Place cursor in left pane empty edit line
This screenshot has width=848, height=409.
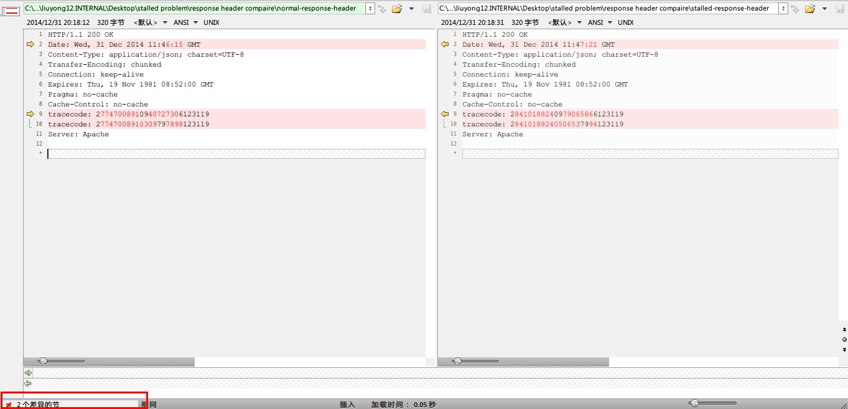pyautogui.click(x=236, y=154)
